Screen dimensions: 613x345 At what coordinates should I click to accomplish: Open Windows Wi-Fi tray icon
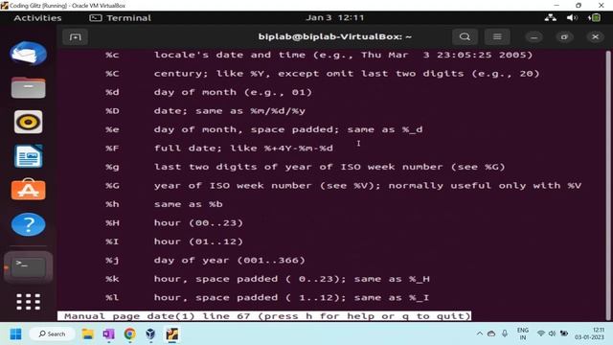pos(541,333)
